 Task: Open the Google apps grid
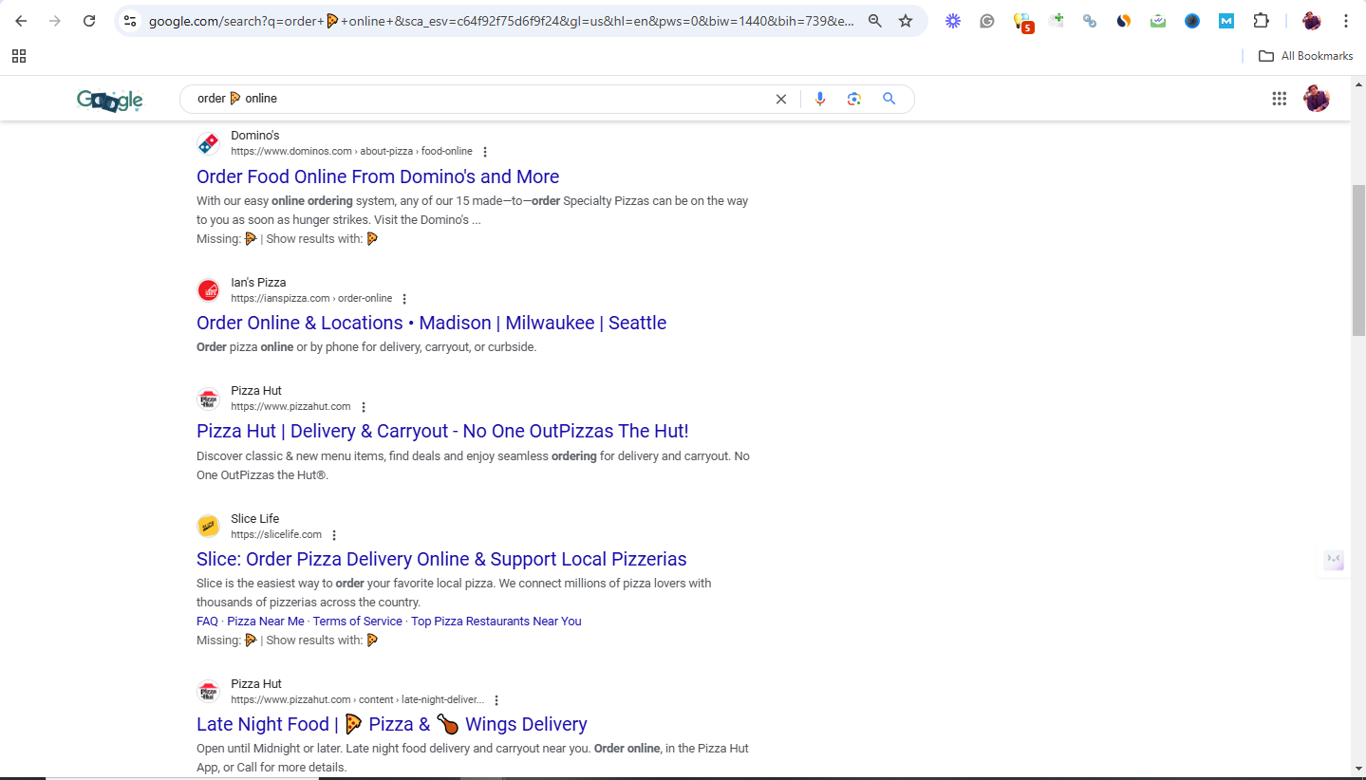point(1279,99)
